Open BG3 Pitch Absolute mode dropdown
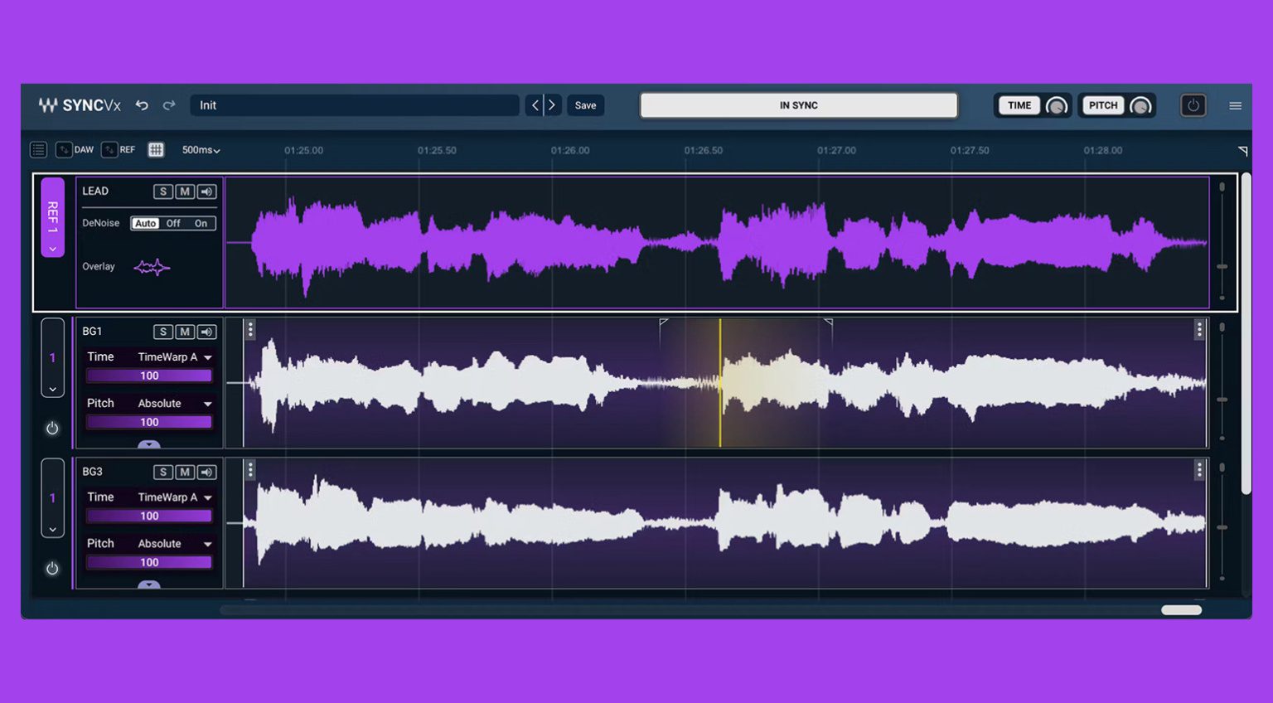Image resolution: width=1273 pixels, height=703 pixels. [175, 544]
